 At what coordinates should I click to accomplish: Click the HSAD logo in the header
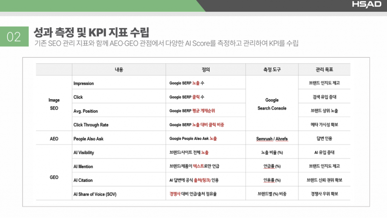tap(367, 5)
